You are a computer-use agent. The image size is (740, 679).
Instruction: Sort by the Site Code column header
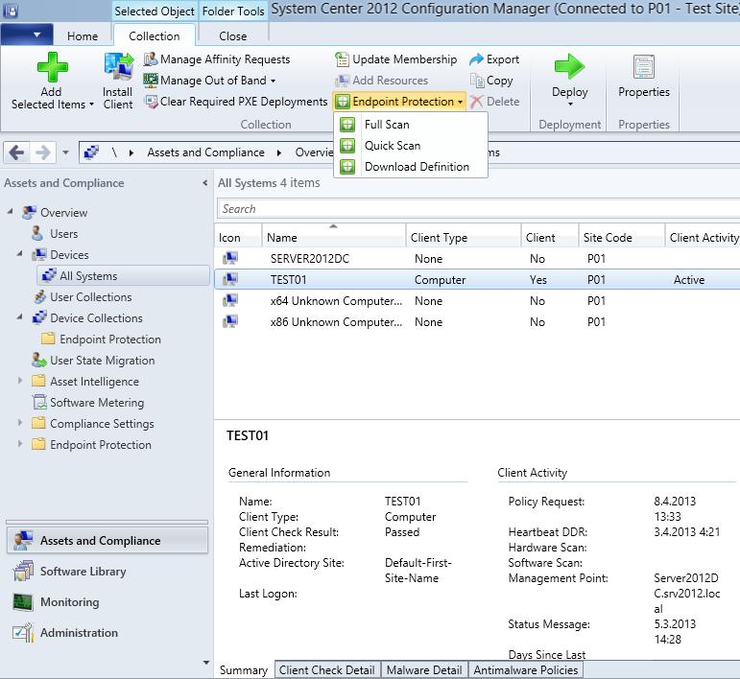point(621,236)
